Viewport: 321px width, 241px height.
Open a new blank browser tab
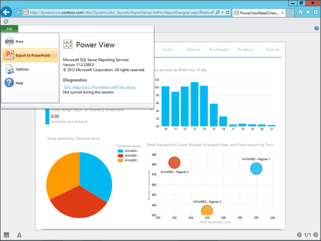[290, 13]
